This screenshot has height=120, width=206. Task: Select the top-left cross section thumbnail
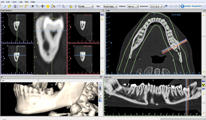pos(17,28)
